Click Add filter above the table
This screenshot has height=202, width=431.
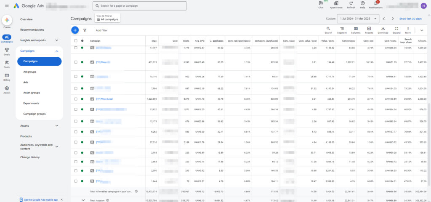[101, 30]
